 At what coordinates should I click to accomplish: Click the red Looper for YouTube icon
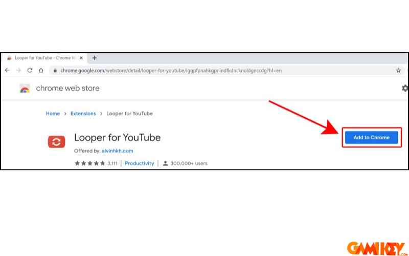click(56, 142)
